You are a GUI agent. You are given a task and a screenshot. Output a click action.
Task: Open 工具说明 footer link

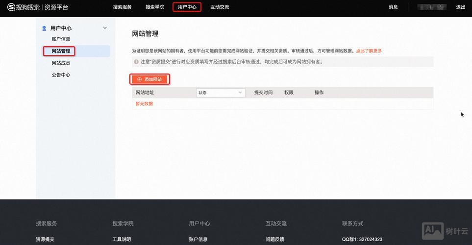(x=122, y=239)
